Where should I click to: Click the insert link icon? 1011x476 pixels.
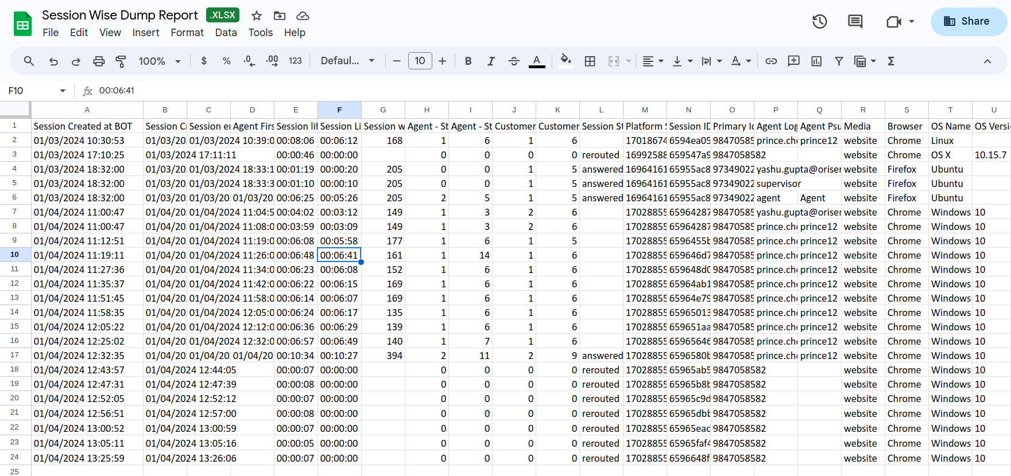click(x=771, y=61)
